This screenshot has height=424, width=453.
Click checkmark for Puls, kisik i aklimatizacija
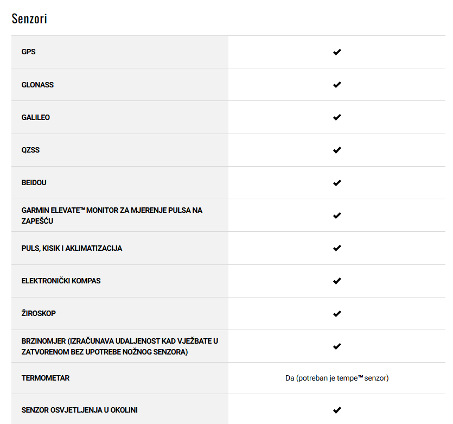pyautogui.click(x=337, y=248)
